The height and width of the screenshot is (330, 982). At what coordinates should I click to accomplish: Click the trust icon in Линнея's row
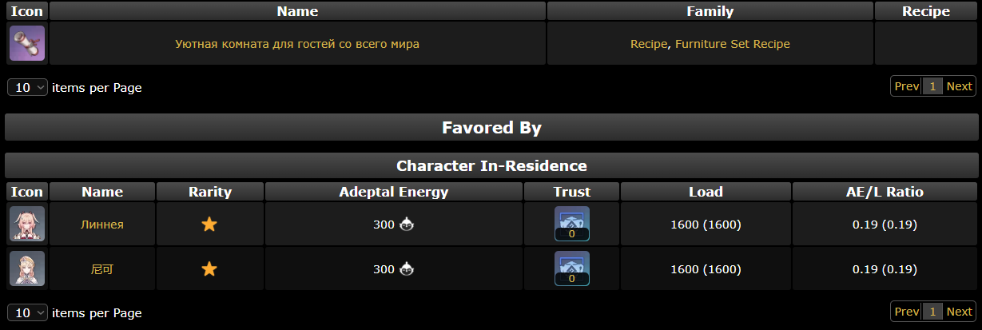click(x=571, y=224)
